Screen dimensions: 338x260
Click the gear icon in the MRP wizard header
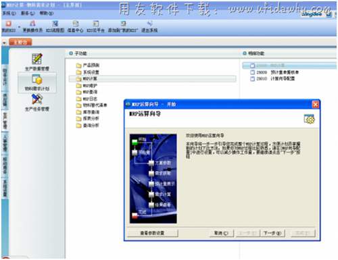tap(309, 119)
